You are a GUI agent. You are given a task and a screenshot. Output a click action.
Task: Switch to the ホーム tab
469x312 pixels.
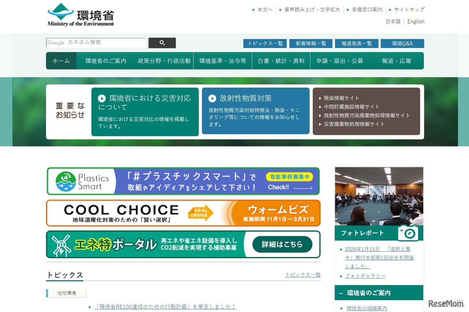click(x=61, y=61)
